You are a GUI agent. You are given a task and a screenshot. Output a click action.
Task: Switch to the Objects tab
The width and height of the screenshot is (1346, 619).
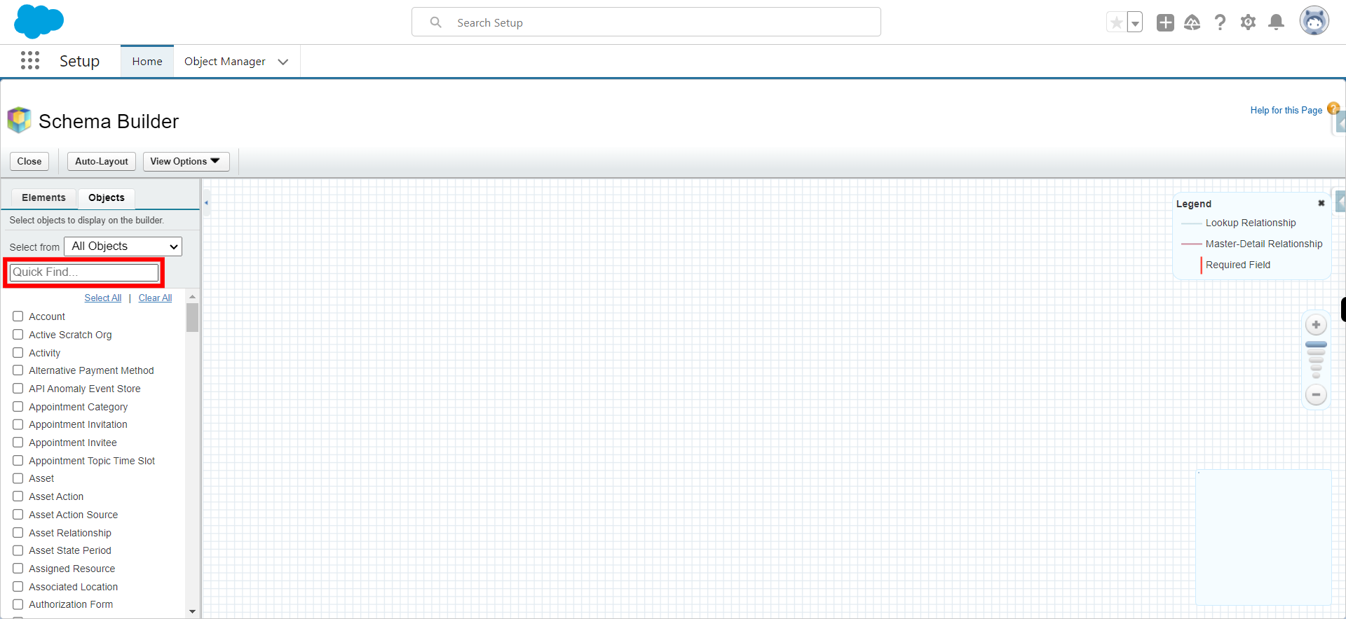coord(107,197)
